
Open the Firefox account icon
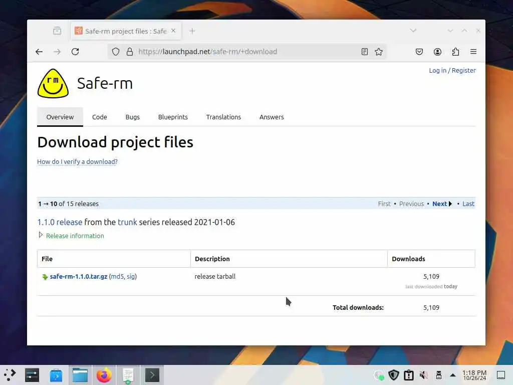pos(437,52)
